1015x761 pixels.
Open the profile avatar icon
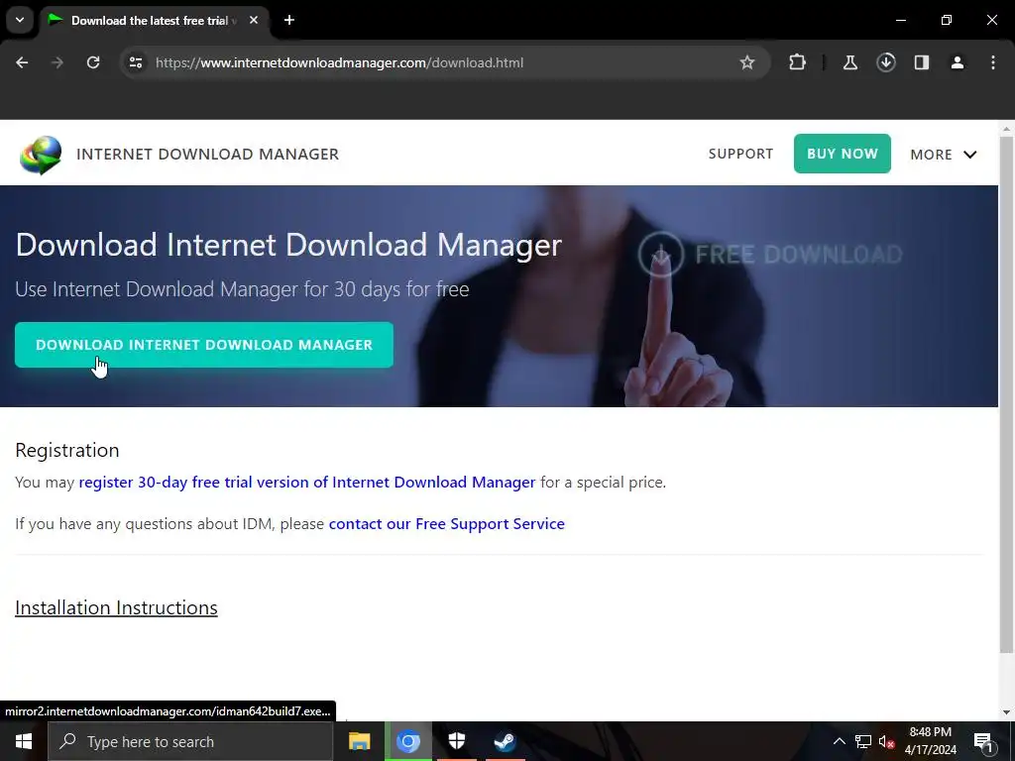point(958,62)
